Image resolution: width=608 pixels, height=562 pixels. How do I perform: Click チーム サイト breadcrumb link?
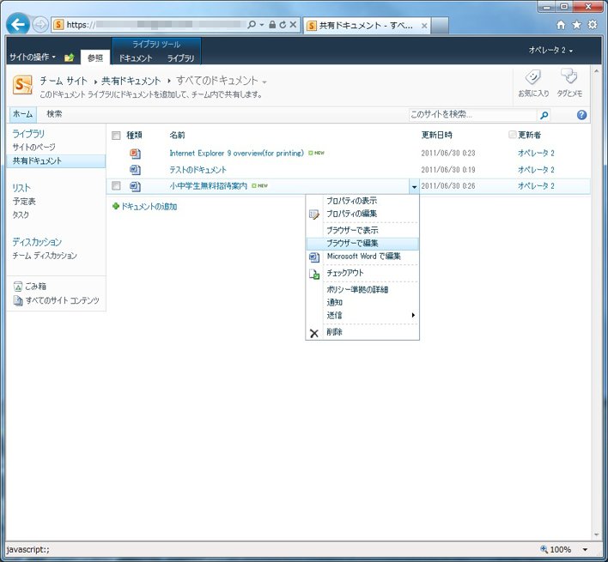pyautogui.click(x=64, y=81)
